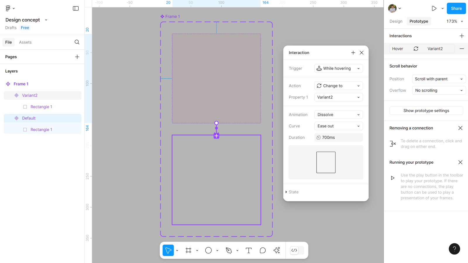Click Show prototype settings button

tap(426, 111)
